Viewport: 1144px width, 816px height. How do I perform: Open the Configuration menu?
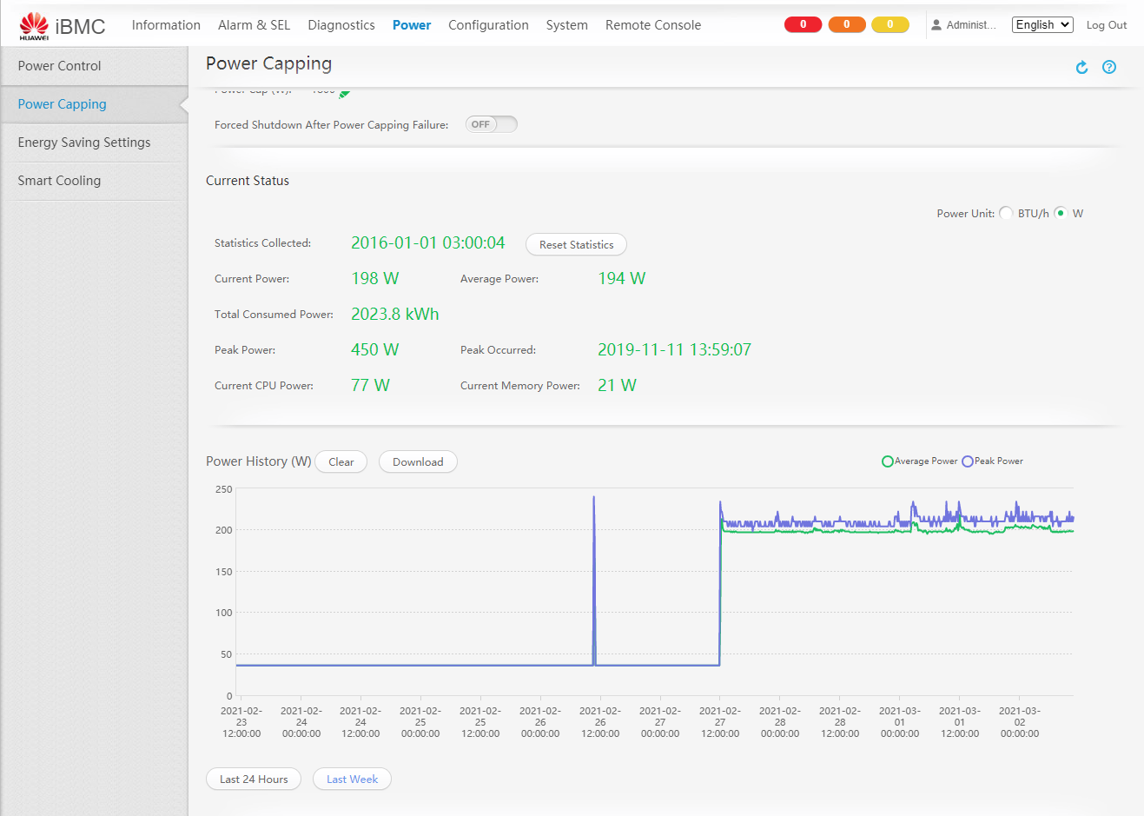[x=488, y=25]
